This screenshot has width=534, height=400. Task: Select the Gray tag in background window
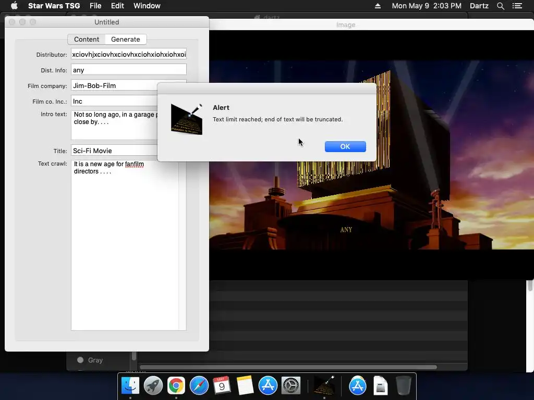[x=90, y=360]
